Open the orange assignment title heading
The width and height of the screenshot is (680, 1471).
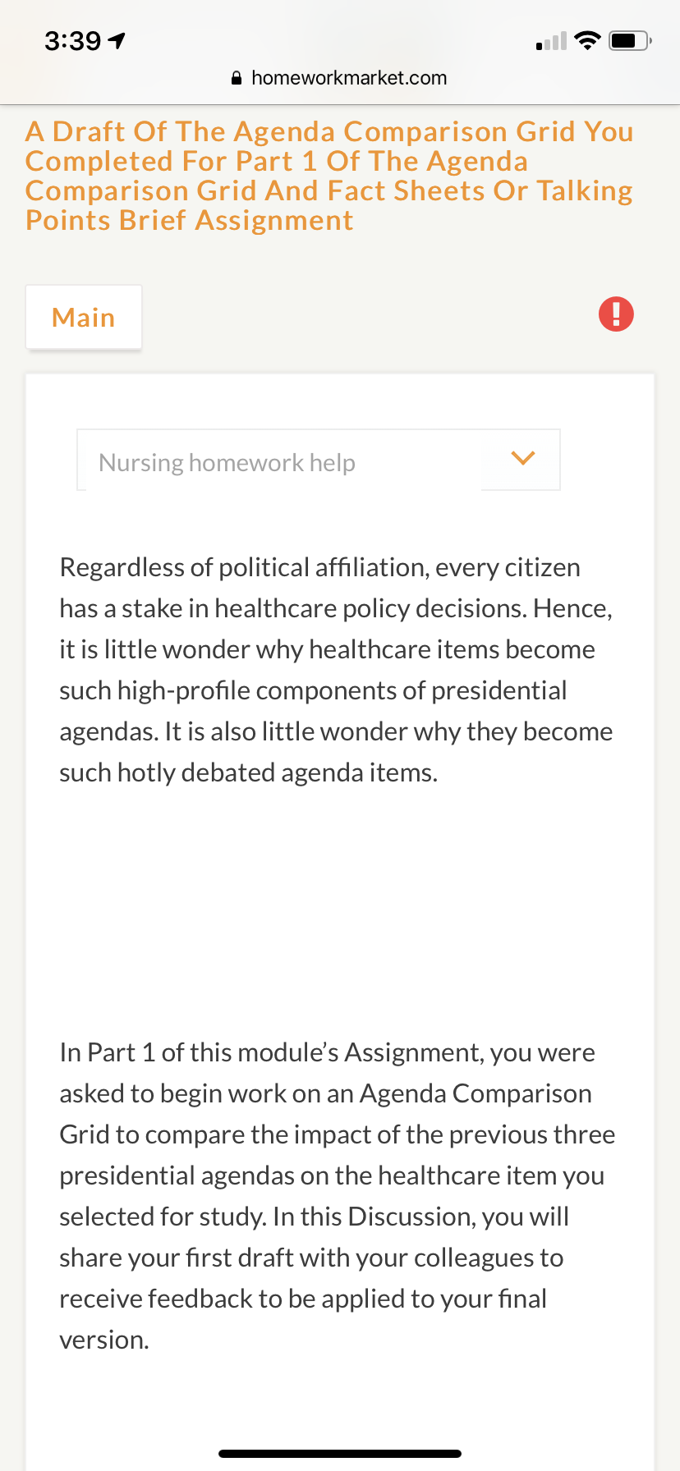[x=329, y=176]
